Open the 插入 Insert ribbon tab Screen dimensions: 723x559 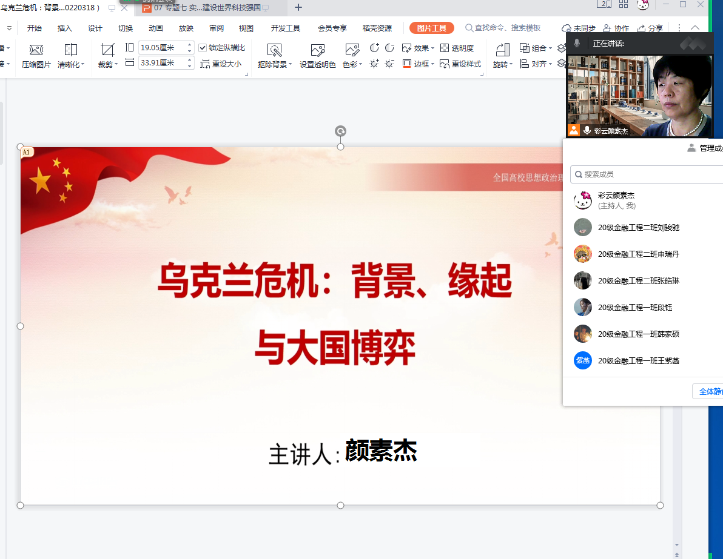click(64, 28)
